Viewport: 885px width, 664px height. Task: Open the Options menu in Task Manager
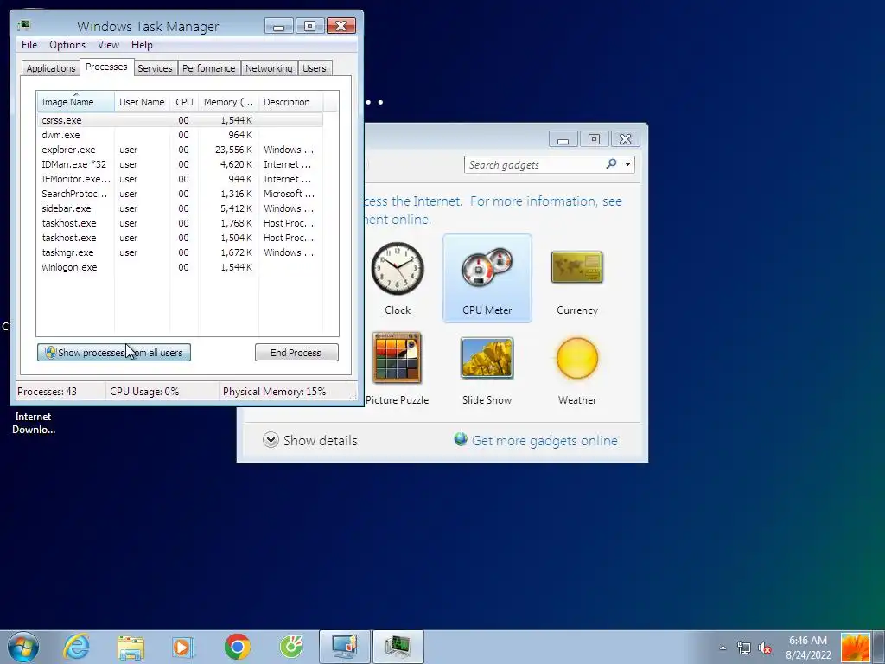click(x=67, y=45)
